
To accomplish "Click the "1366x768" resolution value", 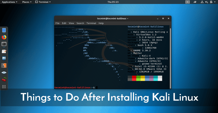I will 150,48.
